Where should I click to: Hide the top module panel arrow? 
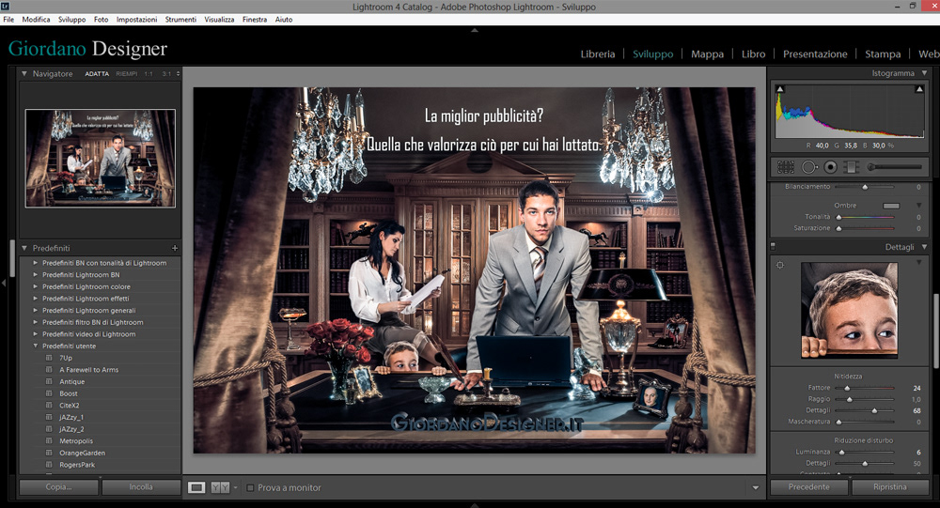[x=474, y=29]
